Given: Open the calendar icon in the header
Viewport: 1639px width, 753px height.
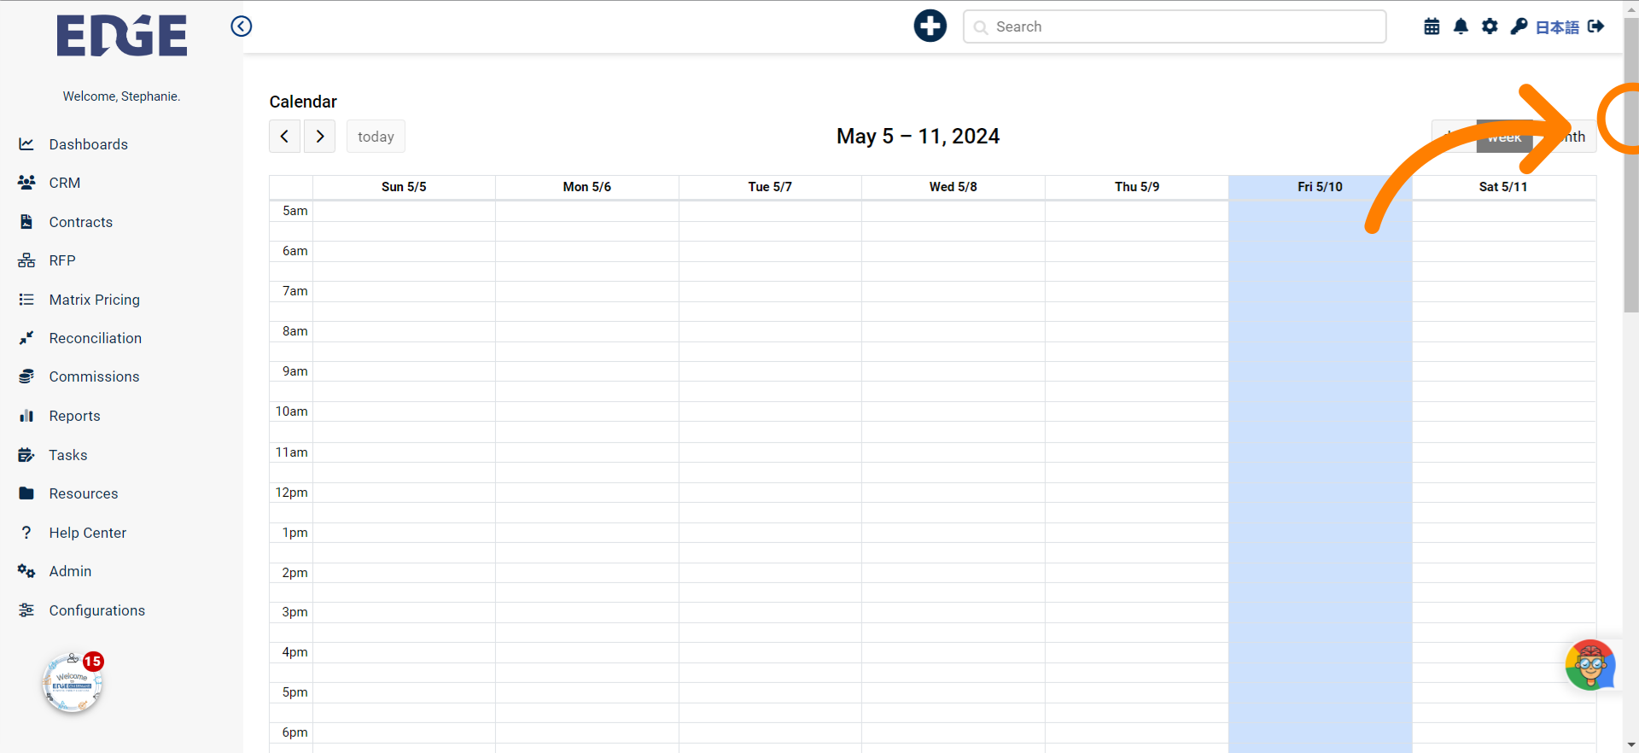Looking at the screenshot, I should pyautogui.click(x=1432, y=26).
